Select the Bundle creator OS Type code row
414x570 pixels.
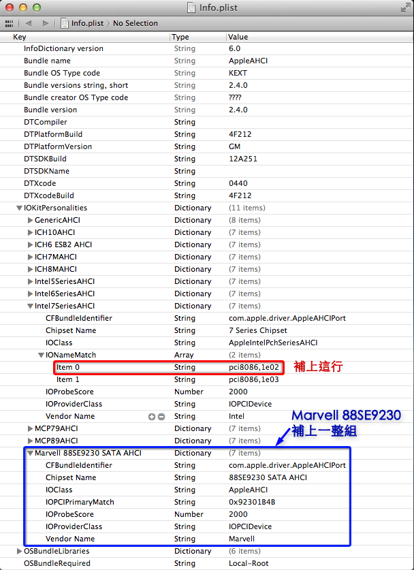[207, 98]
